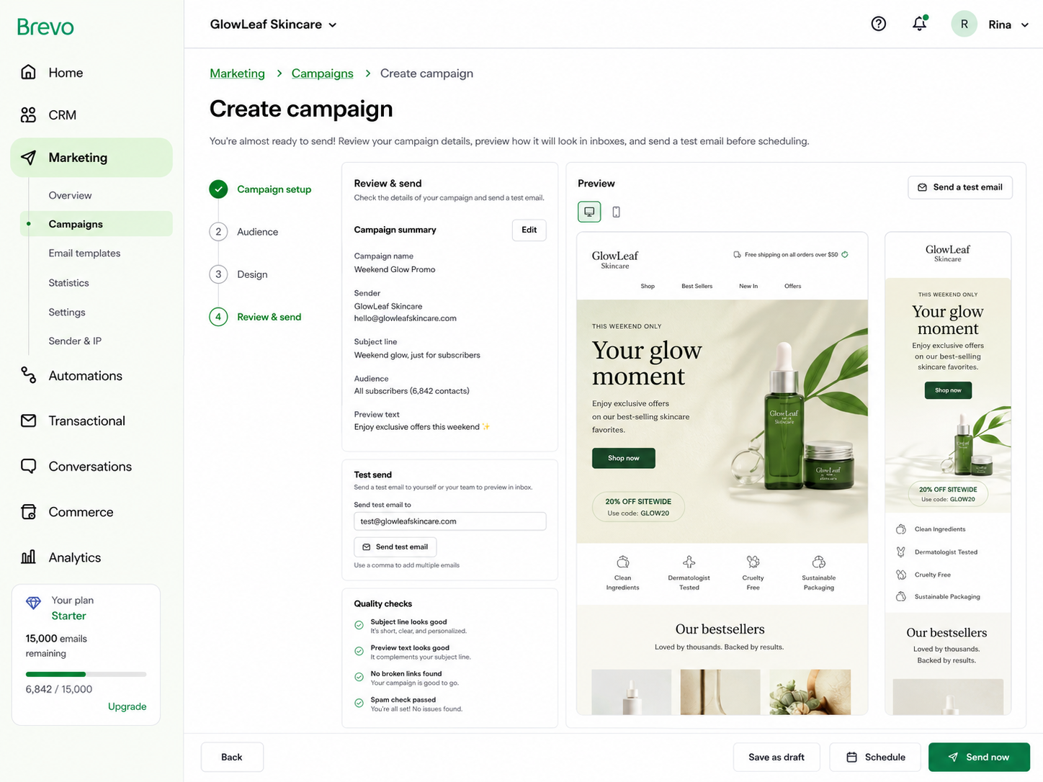Switch preview to mobile view
The image size is (1043, 782).
pyautogui.click(x=616, y=212)
